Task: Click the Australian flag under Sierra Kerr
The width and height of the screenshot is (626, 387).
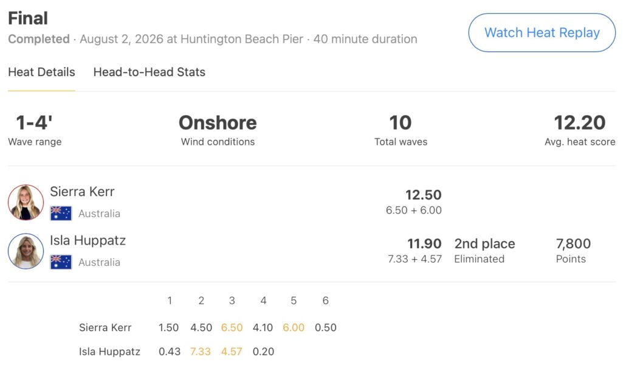Action: point(61,213)
